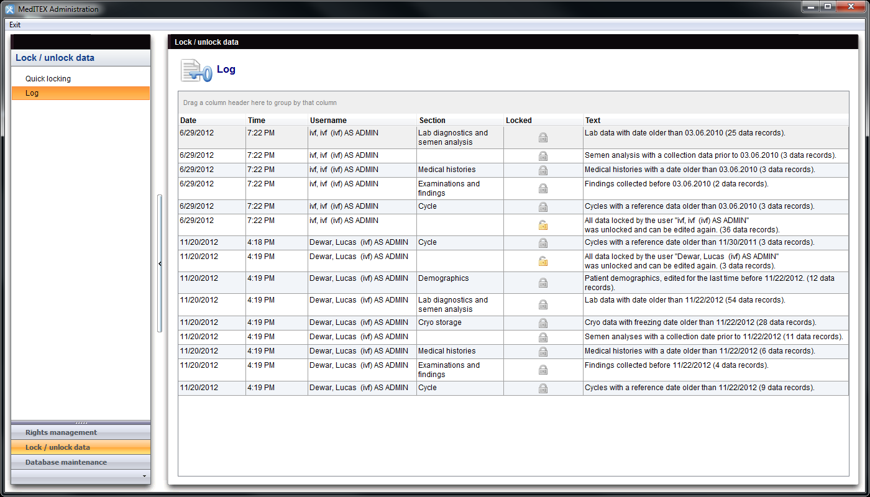Click 'Findings collected before 11/22/2012' text
This screenshot has width=870, height=497.
click(x=648, y=365)
